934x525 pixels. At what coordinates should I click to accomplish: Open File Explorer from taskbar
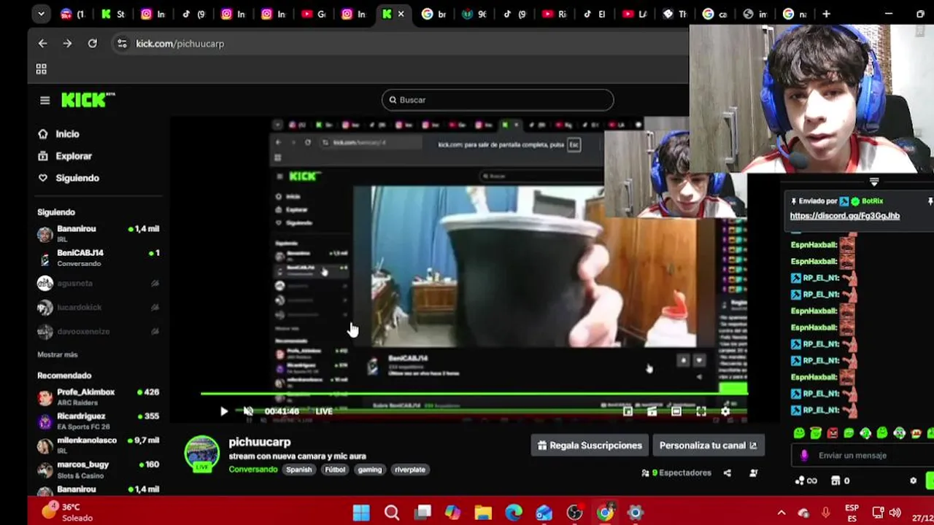483,513
